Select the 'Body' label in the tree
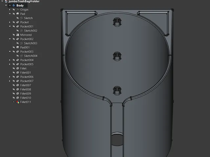This screenshot has height=157, width=210. pos(20,6)
